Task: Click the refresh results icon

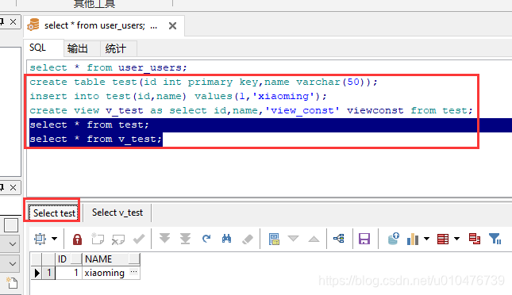Action: pyautogui.click(x=206, y=239)
